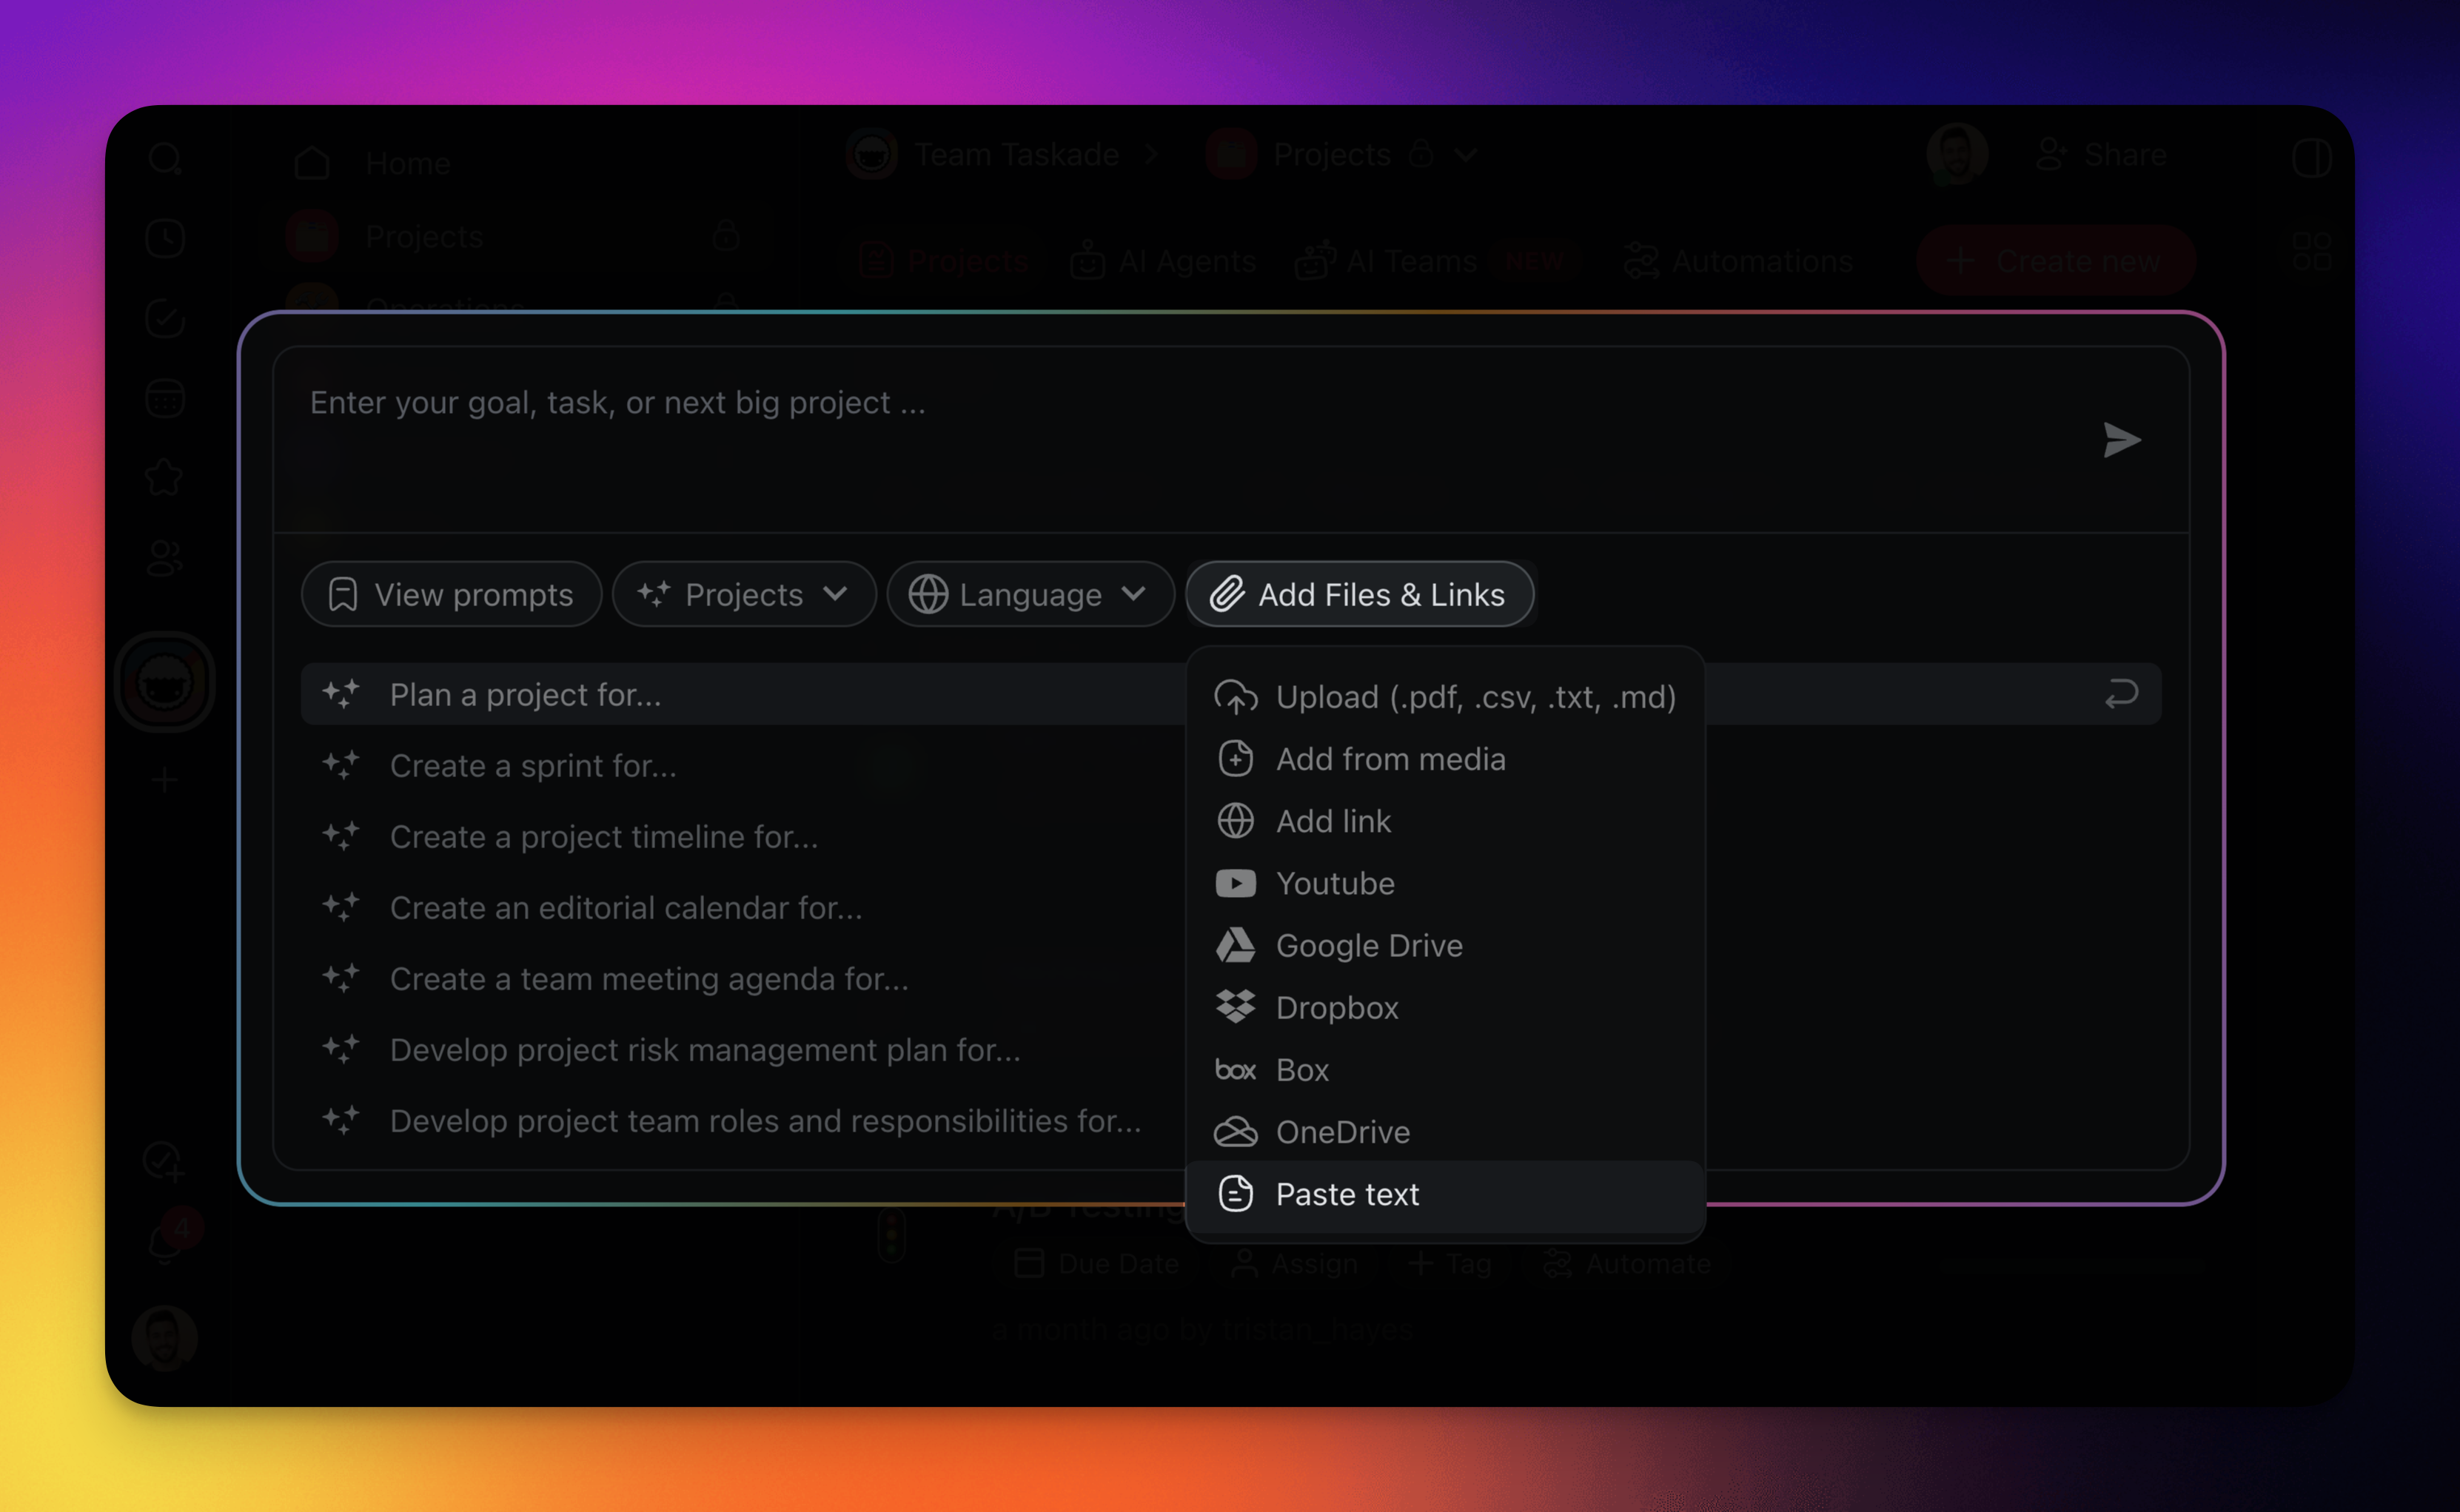The width and height of the screenshot is (2460, 1512).
Task: Click the Add link globe icon
Action: pyautogui.click(x=1235, y=821)
